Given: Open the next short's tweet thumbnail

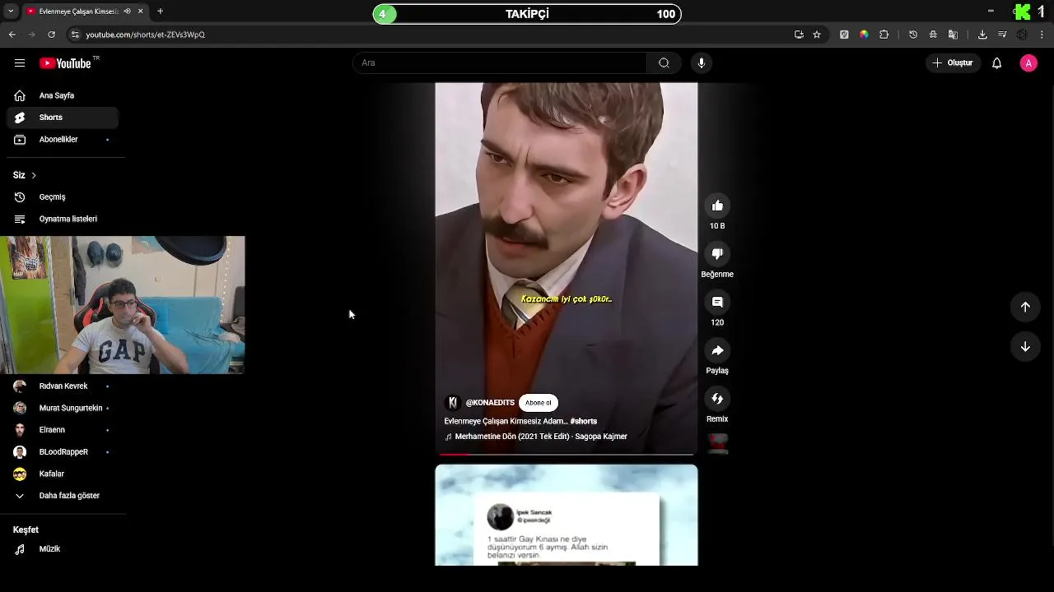Looking at the screenshot, I should [x=567, y=516].
